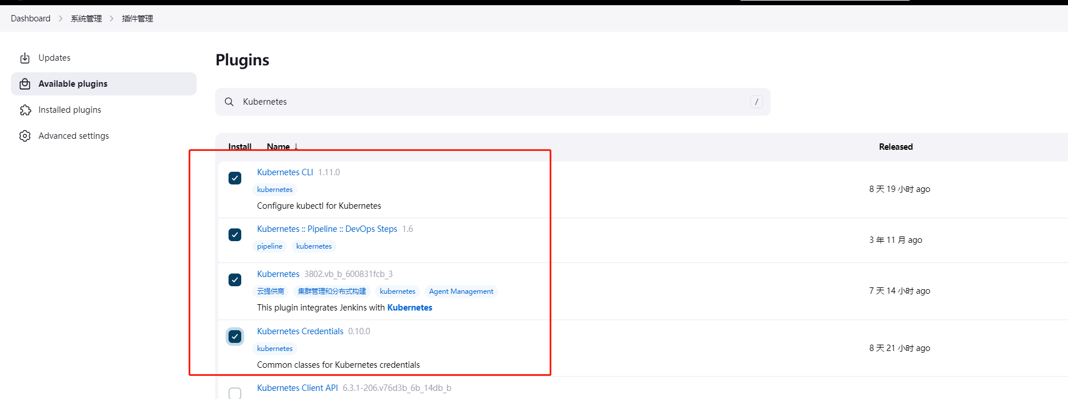Click the Agent Management tag
1068x399 pixels.
(x=461, y=291)
